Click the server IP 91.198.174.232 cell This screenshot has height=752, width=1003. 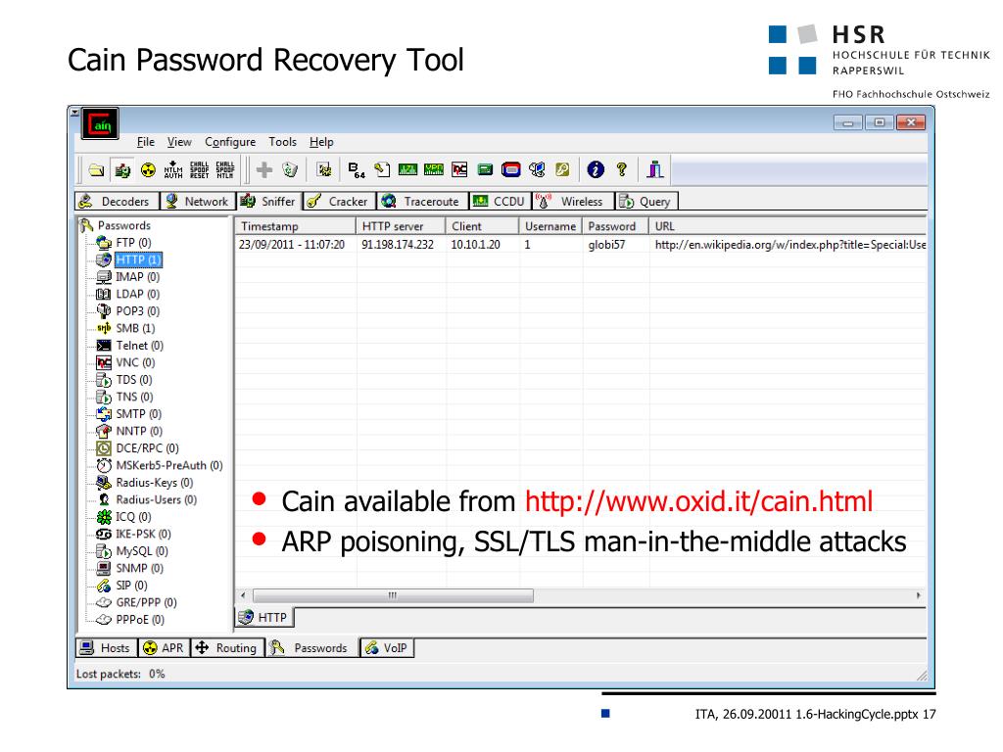point(398,245)
